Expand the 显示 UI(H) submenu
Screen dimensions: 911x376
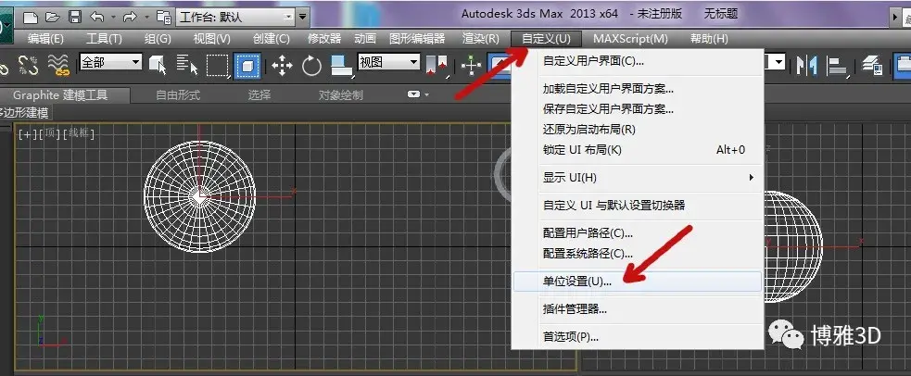click(752, 178)
